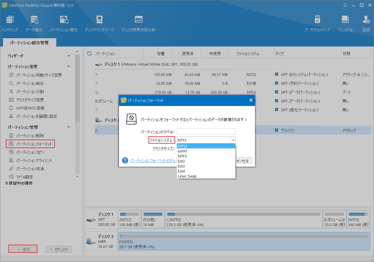
Task: Open the hamburger menu in title bar
Action: point(345,5)
